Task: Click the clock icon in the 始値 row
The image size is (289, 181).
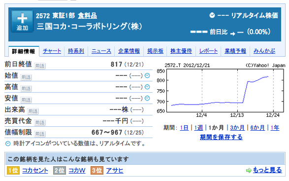Action: [x=147, y=75]
